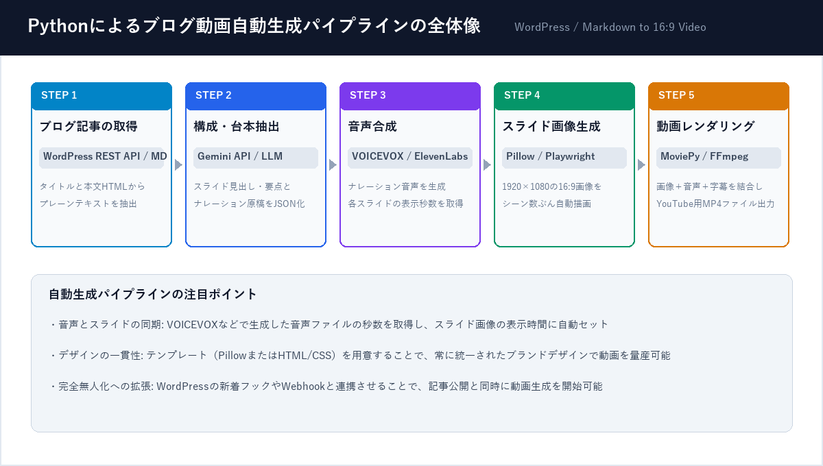Click the 'VOICEVOX / ElevenLabs' tag
This screenshot has height=466, width=823.
point(410,157)
